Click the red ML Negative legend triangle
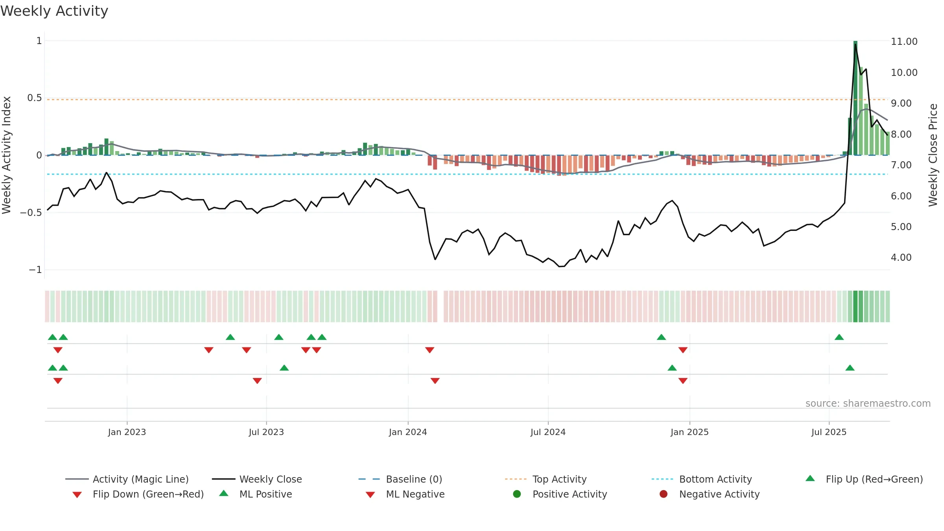The height and width of the screenshot is (531, 944). (370, 495)
